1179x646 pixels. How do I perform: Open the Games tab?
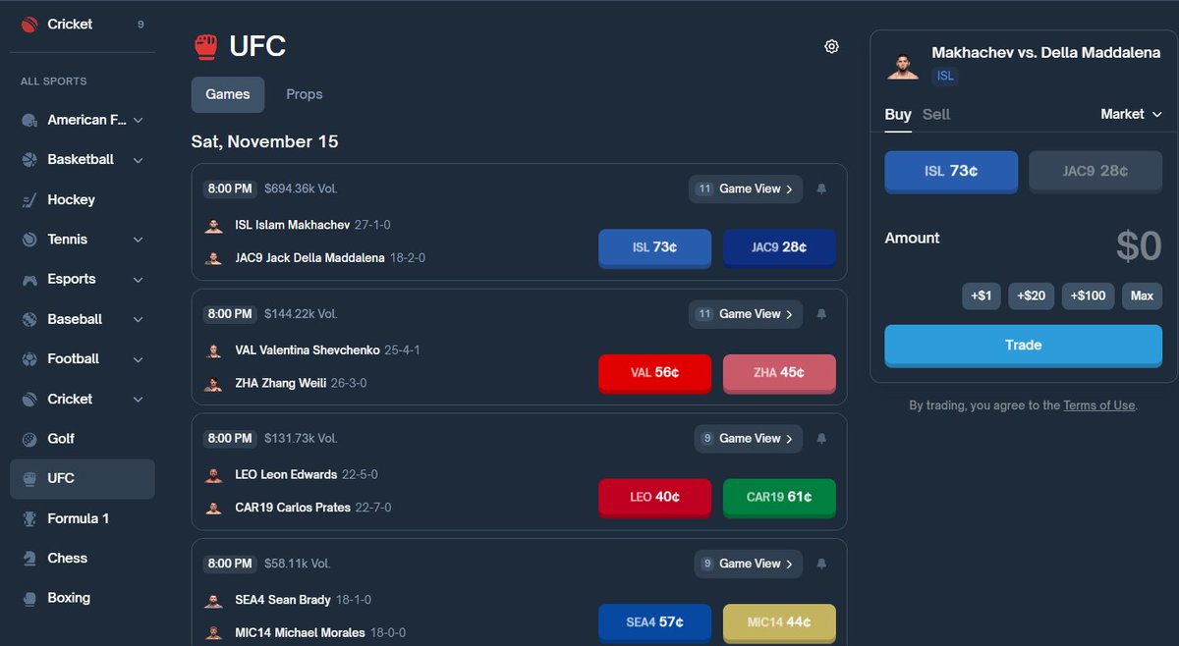coord(228,94)
